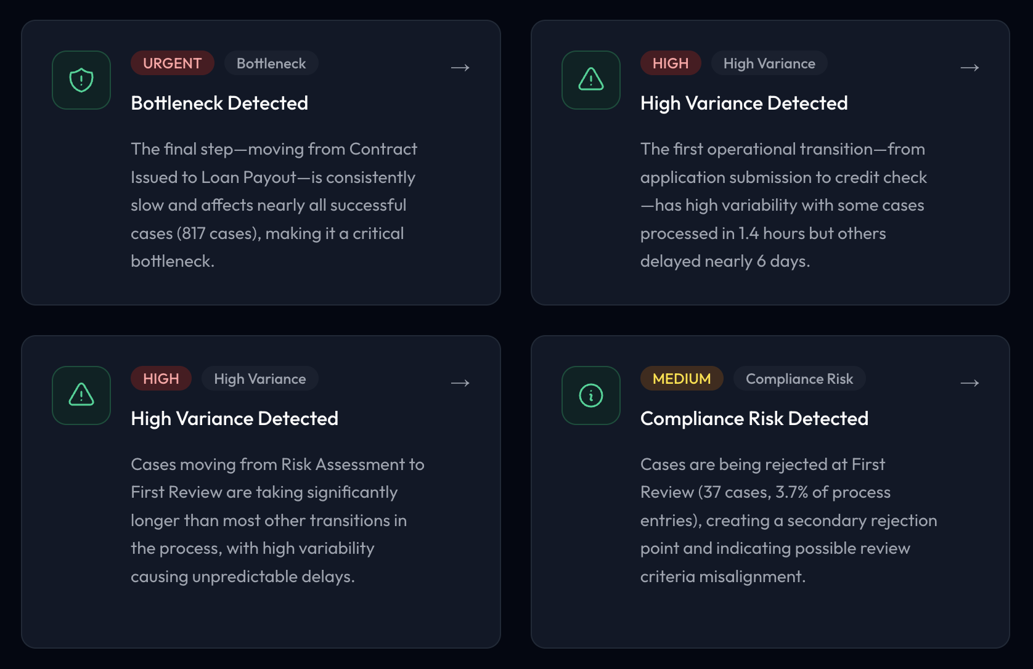Click warning triangle icon beside Risk Assessment variance insight
1033x669 pixels.
click(x=81, y=395)
